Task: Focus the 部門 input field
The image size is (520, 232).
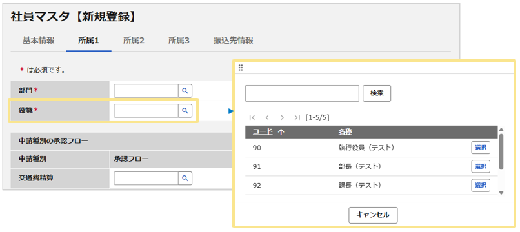Action: tap(146, 91)
